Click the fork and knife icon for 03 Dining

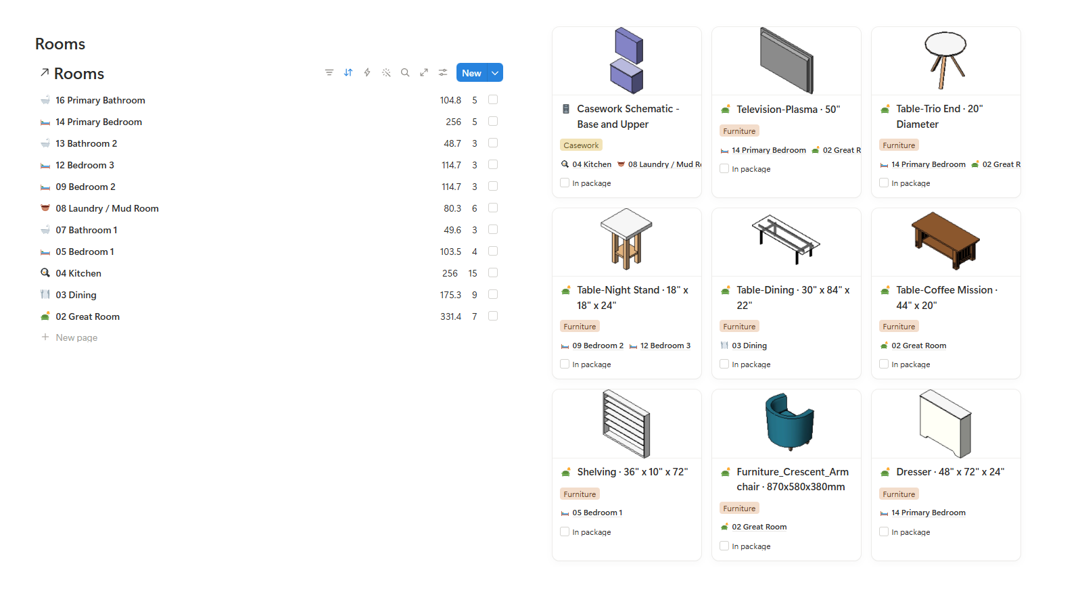[45, 295]
